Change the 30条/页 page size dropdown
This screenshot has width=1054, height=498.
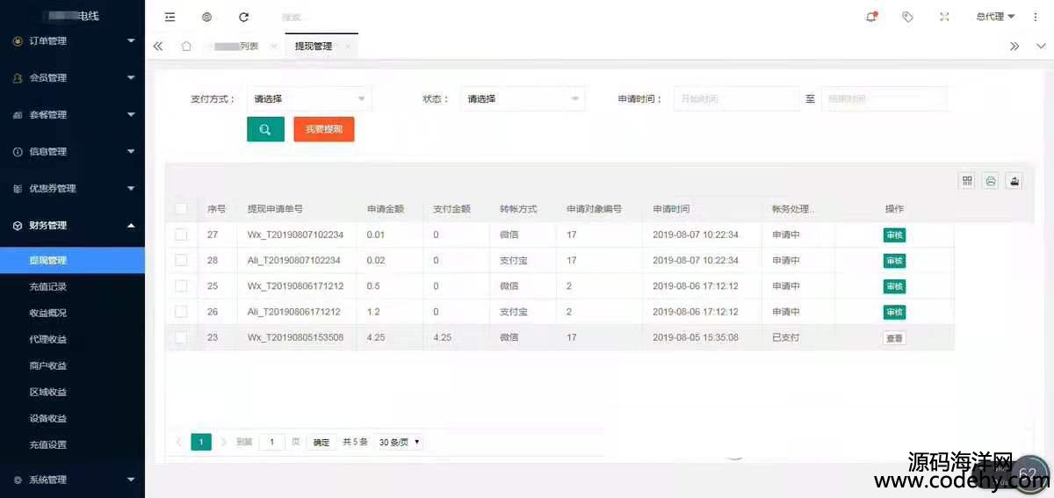(x=399, y=442)
